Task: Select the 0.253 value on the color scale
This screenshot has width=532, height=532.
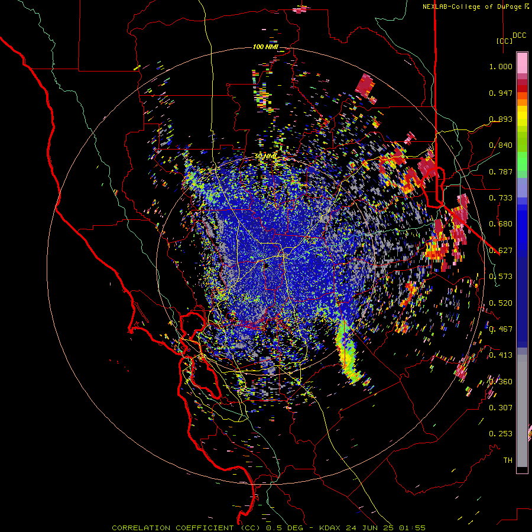Action: click(x=501, y=434)
